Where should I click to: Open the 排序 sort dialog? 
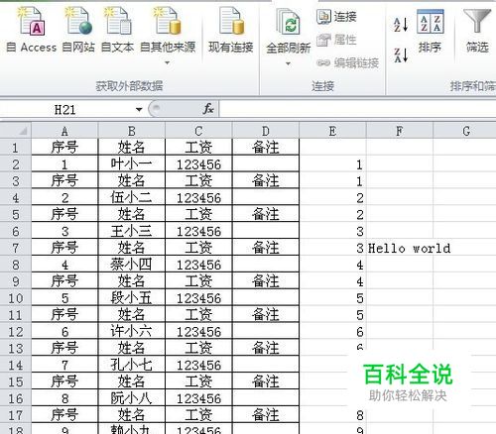coord(430,32)
